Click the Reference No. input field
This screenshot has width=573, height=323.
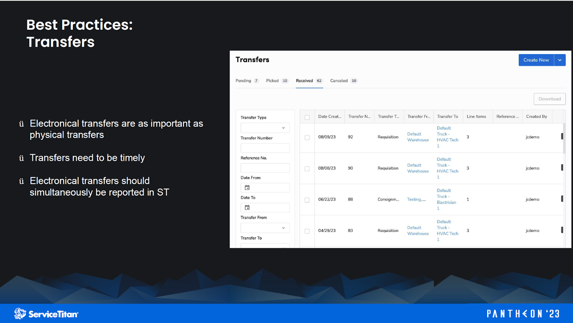265,167
